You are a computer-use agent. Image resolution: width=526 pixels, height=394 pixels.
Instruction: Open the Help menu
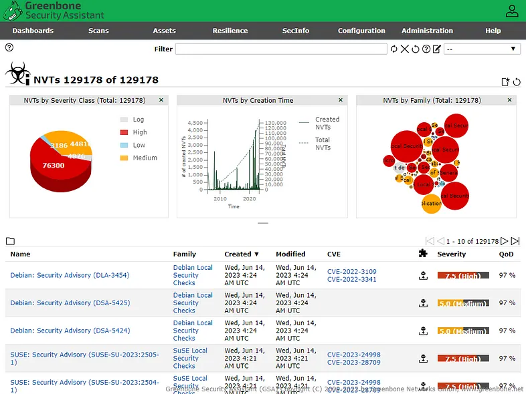pyautogui.click(x=493, y=31)
